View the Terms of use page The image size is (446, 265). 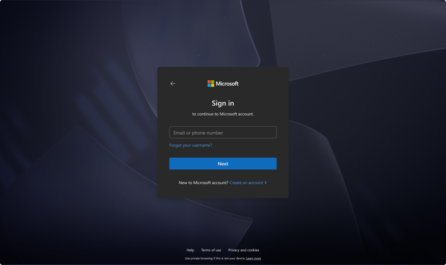click(x=211, y=250)
